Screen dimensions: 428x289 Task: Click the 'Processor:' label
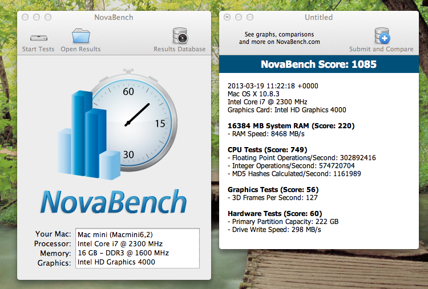click(53, 244)
